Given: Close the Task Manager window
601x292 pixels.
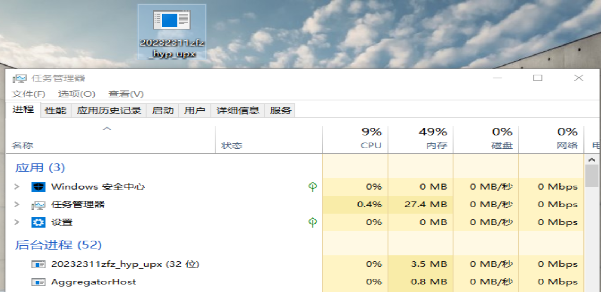Looking at the screenshot, I should pos(578,78).
